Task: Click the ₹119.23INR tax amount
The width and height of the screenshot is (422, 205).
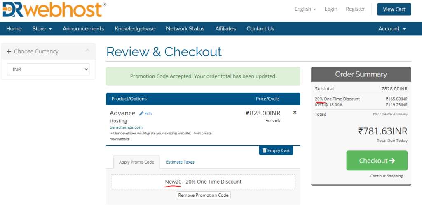Action: coord(396,105)
